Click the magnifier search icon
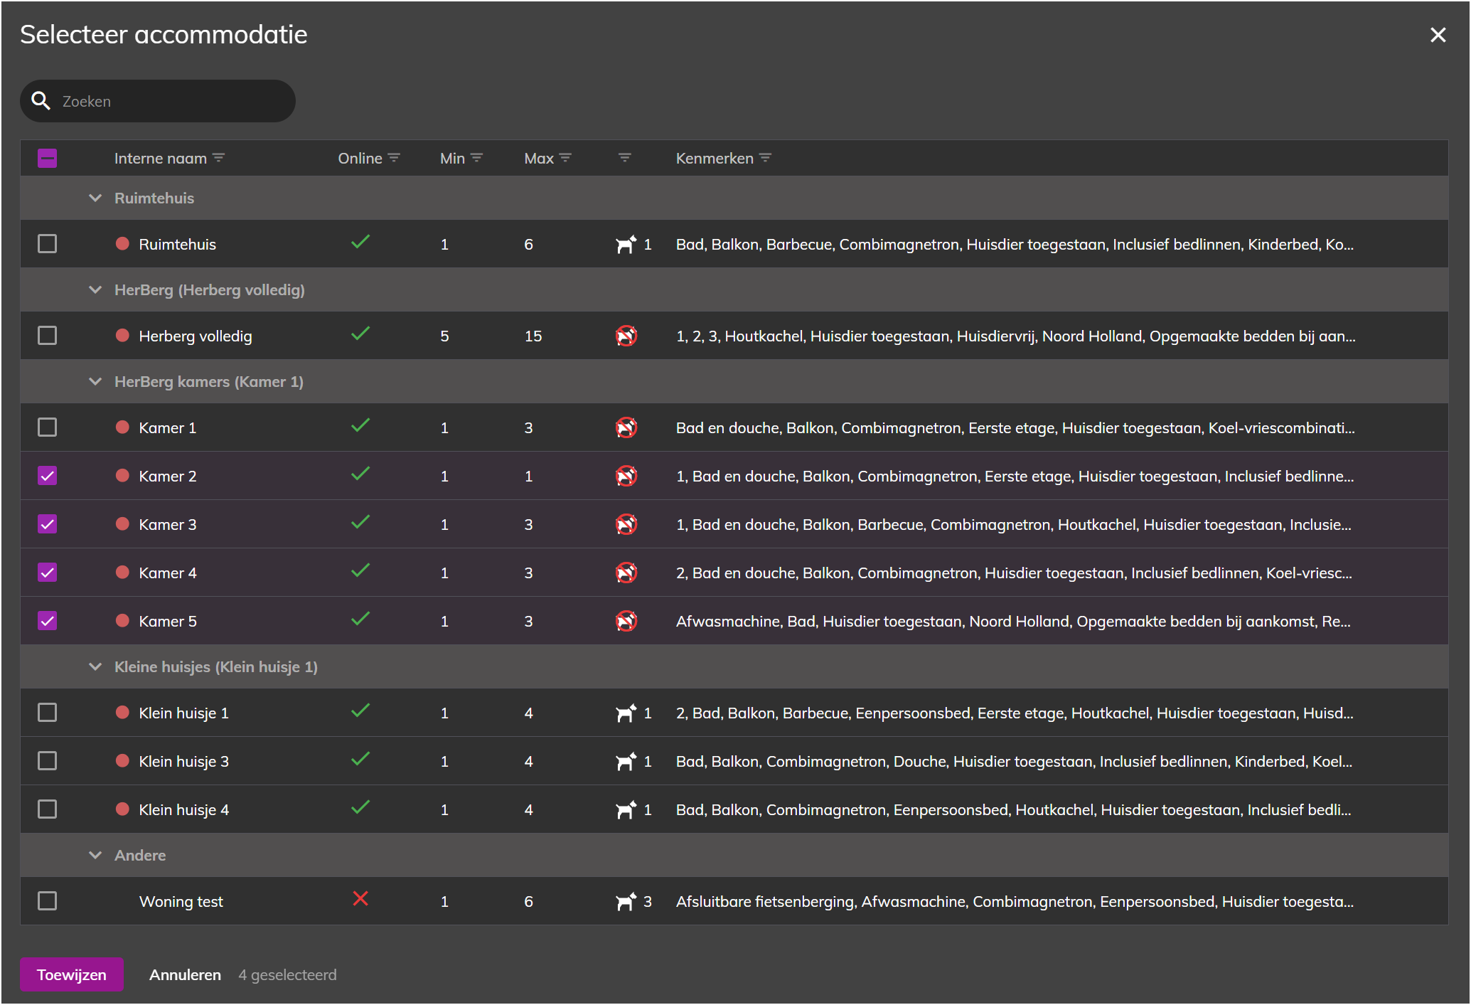 41,101
